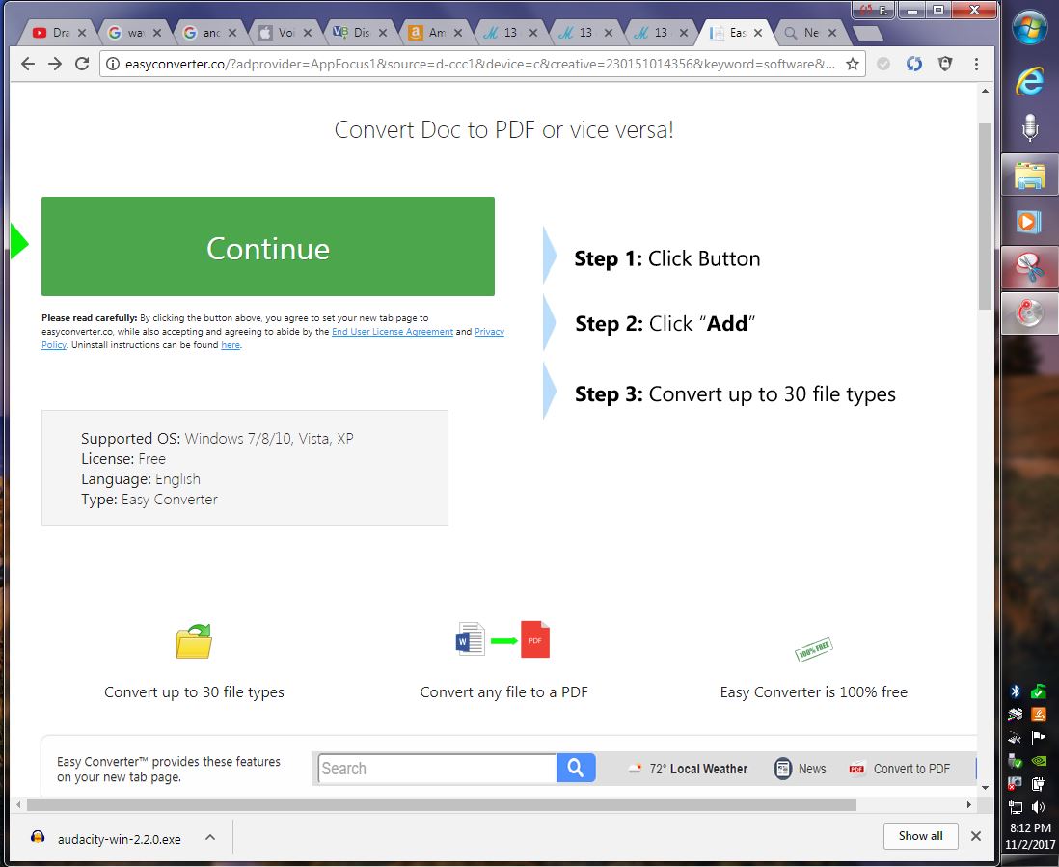Viewport: 1059px width, 867px height.
Task: Click the 72° Local Weather link
Action: tap(689, 769)
